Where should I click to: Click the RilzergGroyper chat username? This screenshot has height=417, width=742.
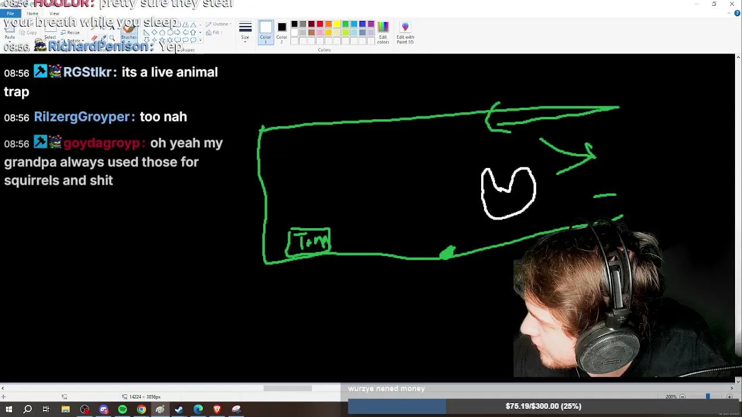(81, 117)
